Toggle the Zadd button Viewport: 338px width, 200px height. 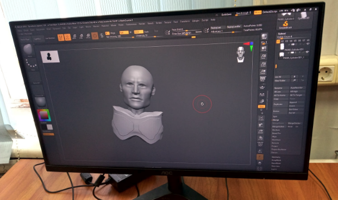[139, 32]
